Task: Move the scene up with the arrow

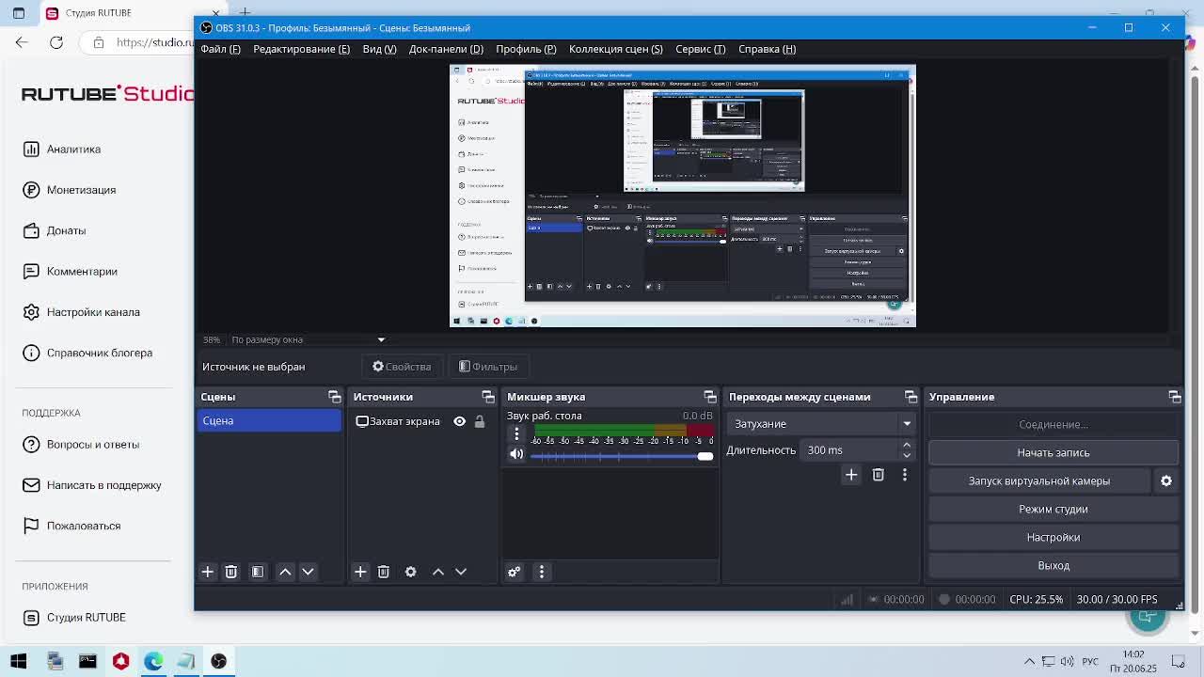Action: tap(285, 572)
